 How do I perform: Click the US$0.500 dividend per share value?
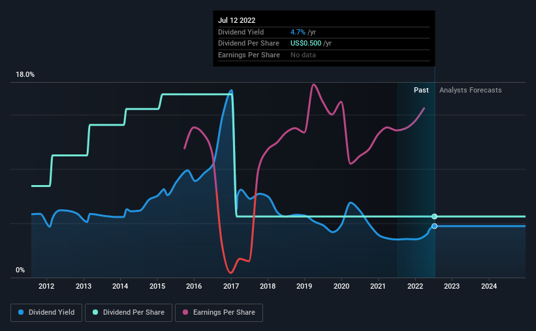(306, 44)
